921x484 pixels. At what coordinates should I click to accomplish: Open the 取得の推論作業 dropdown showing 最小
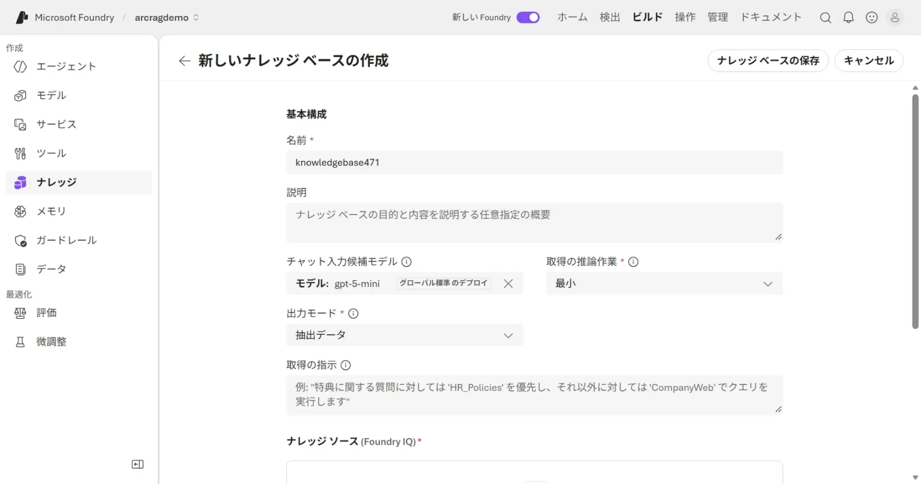point(664,284)
